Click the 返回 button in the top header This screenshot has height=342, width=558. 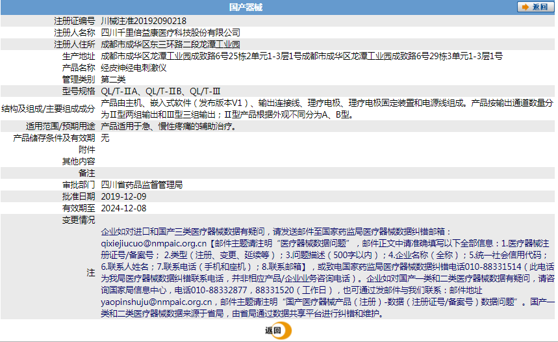point(535,7)
